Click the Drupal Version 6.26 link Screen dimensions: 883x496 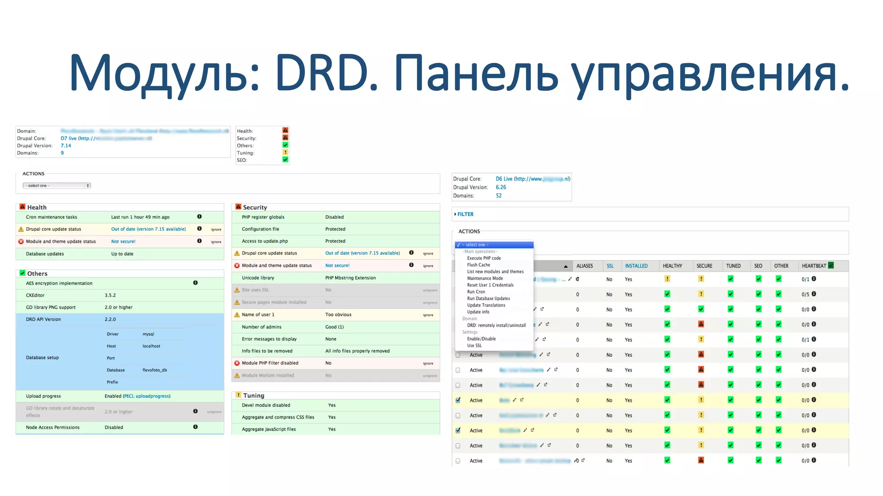[501, 187]
